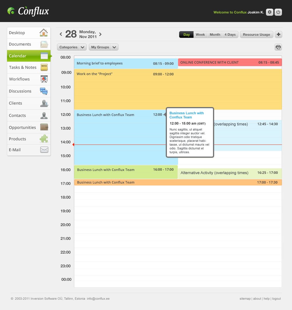The width and height of the screenshot is (292, 310).
Task: Click the Calendar grid icon in sidebar
Action: pos(44,56)
